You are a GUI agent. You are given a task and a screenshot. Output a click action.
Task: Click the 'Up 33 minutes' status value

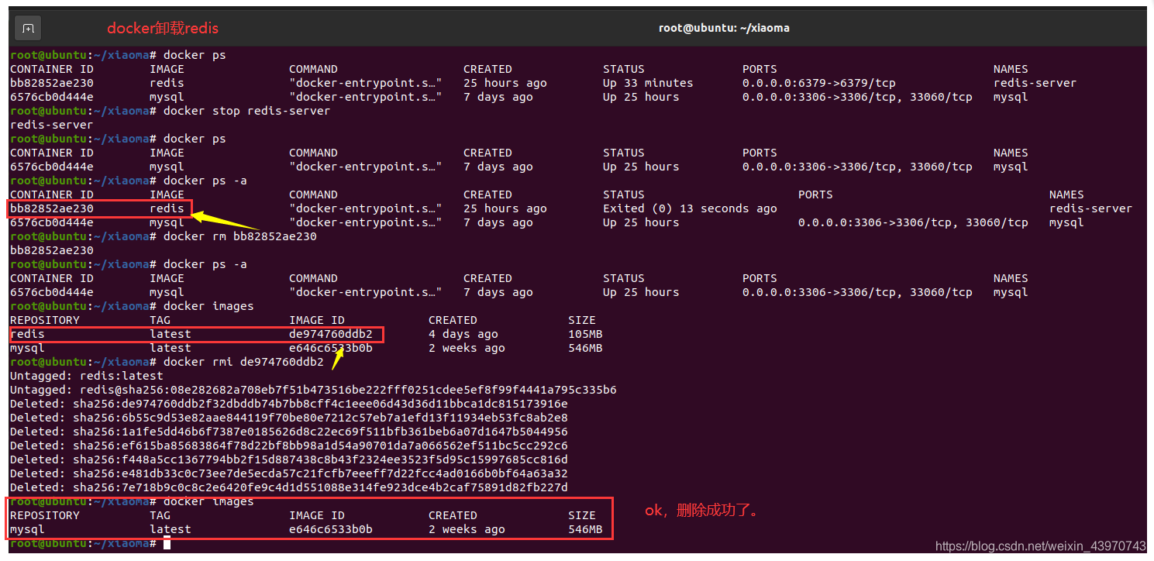[648, 83]
